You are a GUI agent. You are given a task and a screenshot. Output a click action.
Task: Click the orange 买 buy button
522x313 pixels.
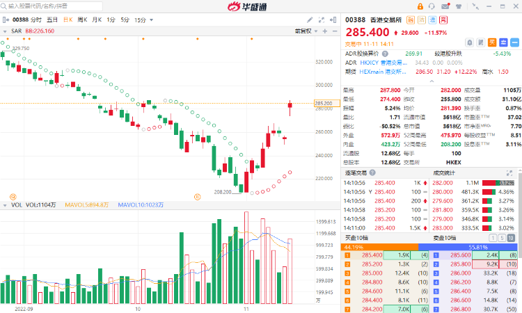(x=492, y=42)
